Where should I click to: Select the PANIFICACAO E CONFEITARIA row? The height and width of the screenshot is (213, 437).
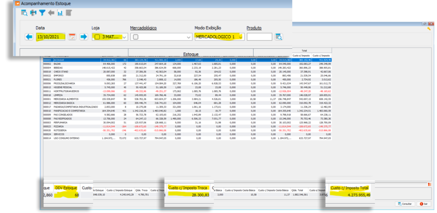187,110
